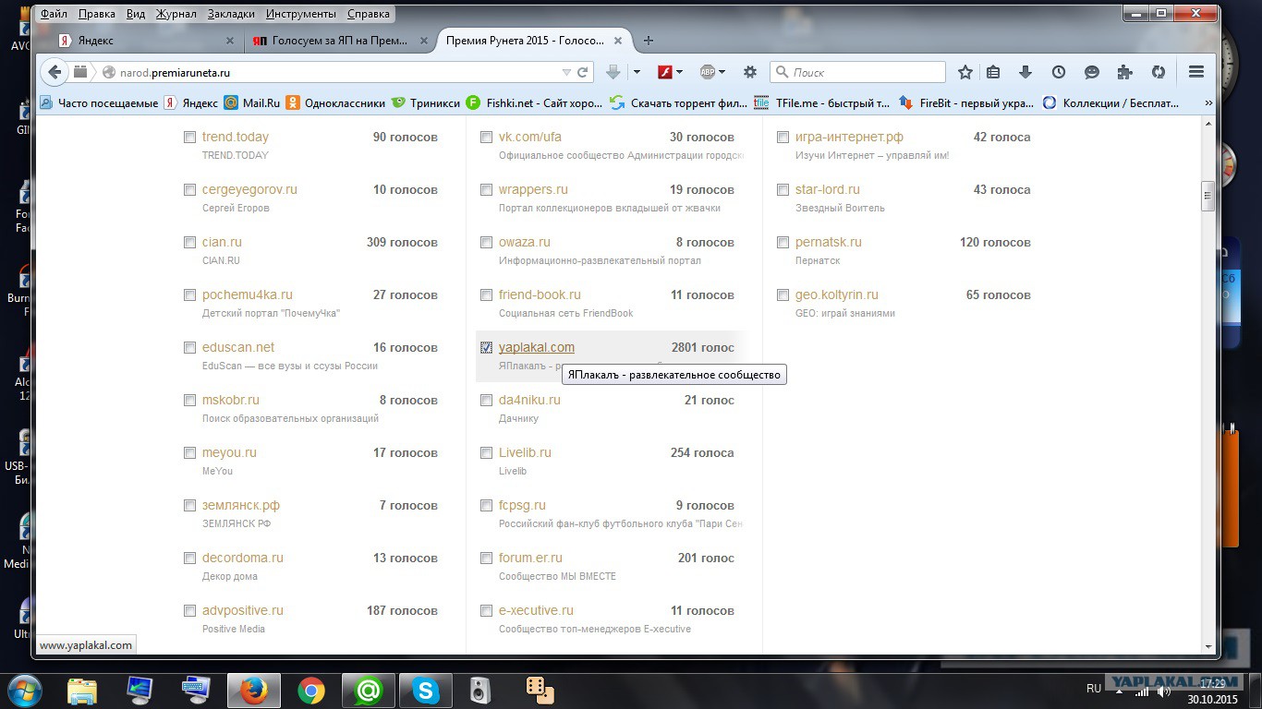Open the gear settings toolbar icon
1262x709 pixels.
point(750,72)
